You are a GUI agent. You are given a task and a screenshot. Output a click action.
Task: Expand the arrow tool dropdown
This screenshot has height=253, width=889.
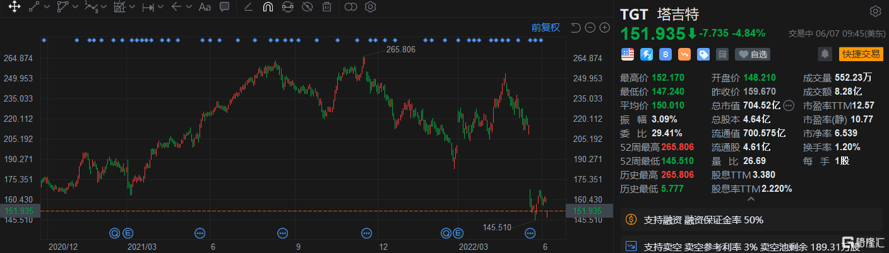189,8
